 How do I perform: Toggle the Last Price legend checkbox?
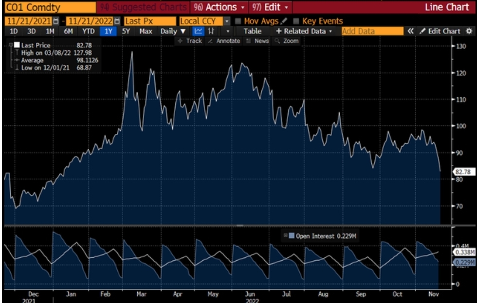pos(17,45)
